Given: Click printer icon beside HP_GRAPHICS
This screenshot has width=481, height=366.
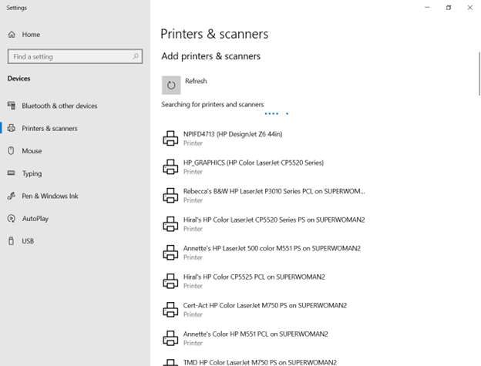Looking at the screenshot, I should pyautogui.click(x=170, y=166).
